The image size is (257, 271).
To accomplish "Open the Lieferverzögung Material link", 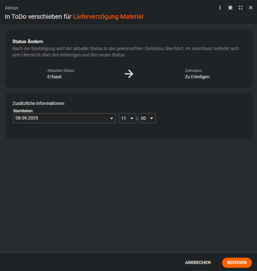I will click(x=108, y=16).
